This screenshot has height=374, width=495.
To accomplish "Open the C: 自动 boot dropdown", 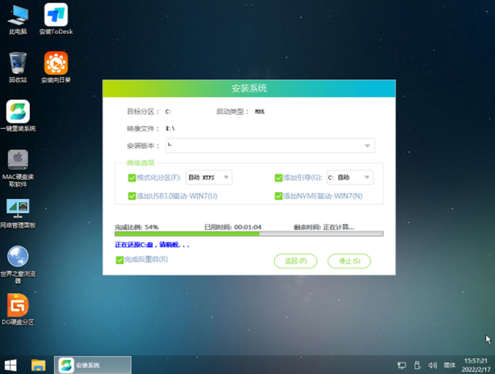I will (x=350, y=178).
